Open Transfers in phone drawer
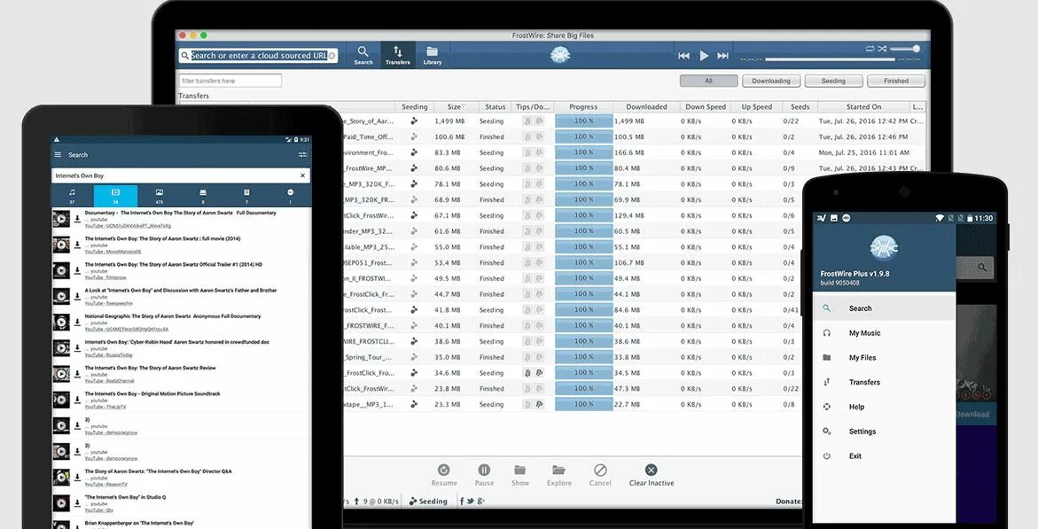1038x529 pixels. click(x=883, y=382)
